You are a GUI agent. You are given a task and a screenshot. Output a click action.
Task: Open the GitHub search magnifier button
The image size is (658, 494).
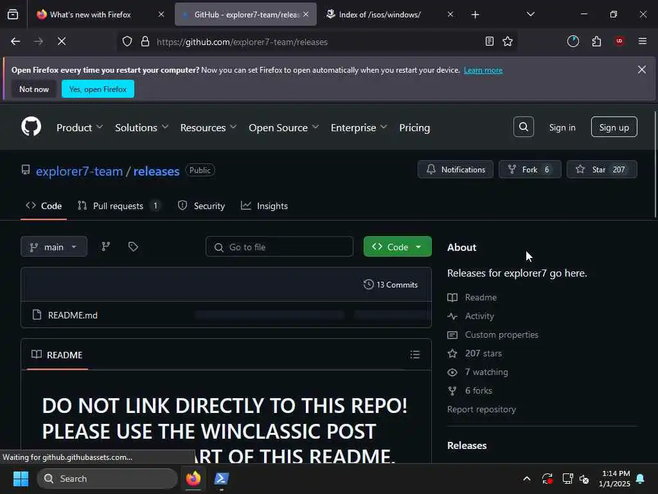523,127
